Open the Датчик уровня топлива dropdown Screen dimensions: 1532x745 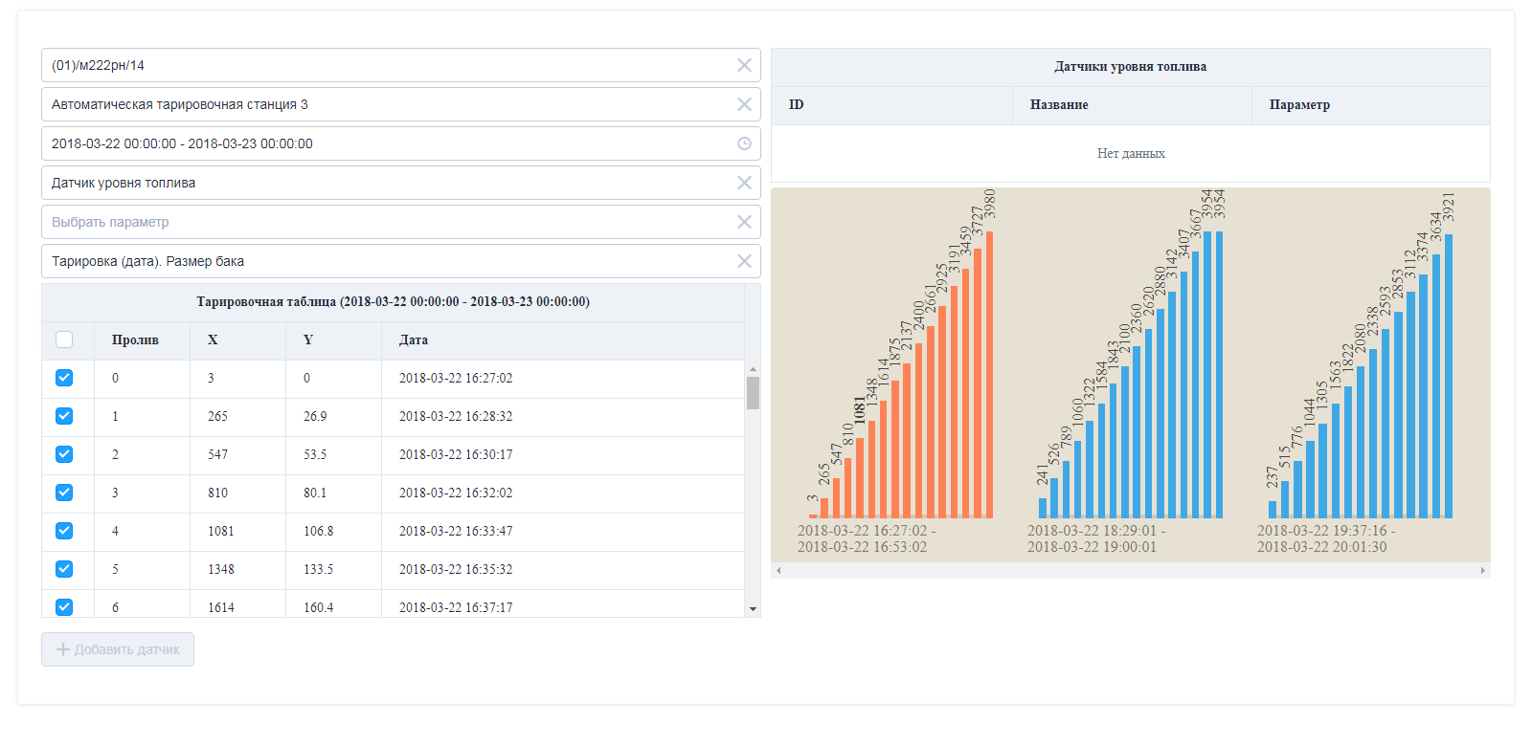(383, 183)
